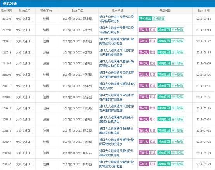Open complaint description in row 261339
This screenshot has width=215, height=170.
click(116, 19)
